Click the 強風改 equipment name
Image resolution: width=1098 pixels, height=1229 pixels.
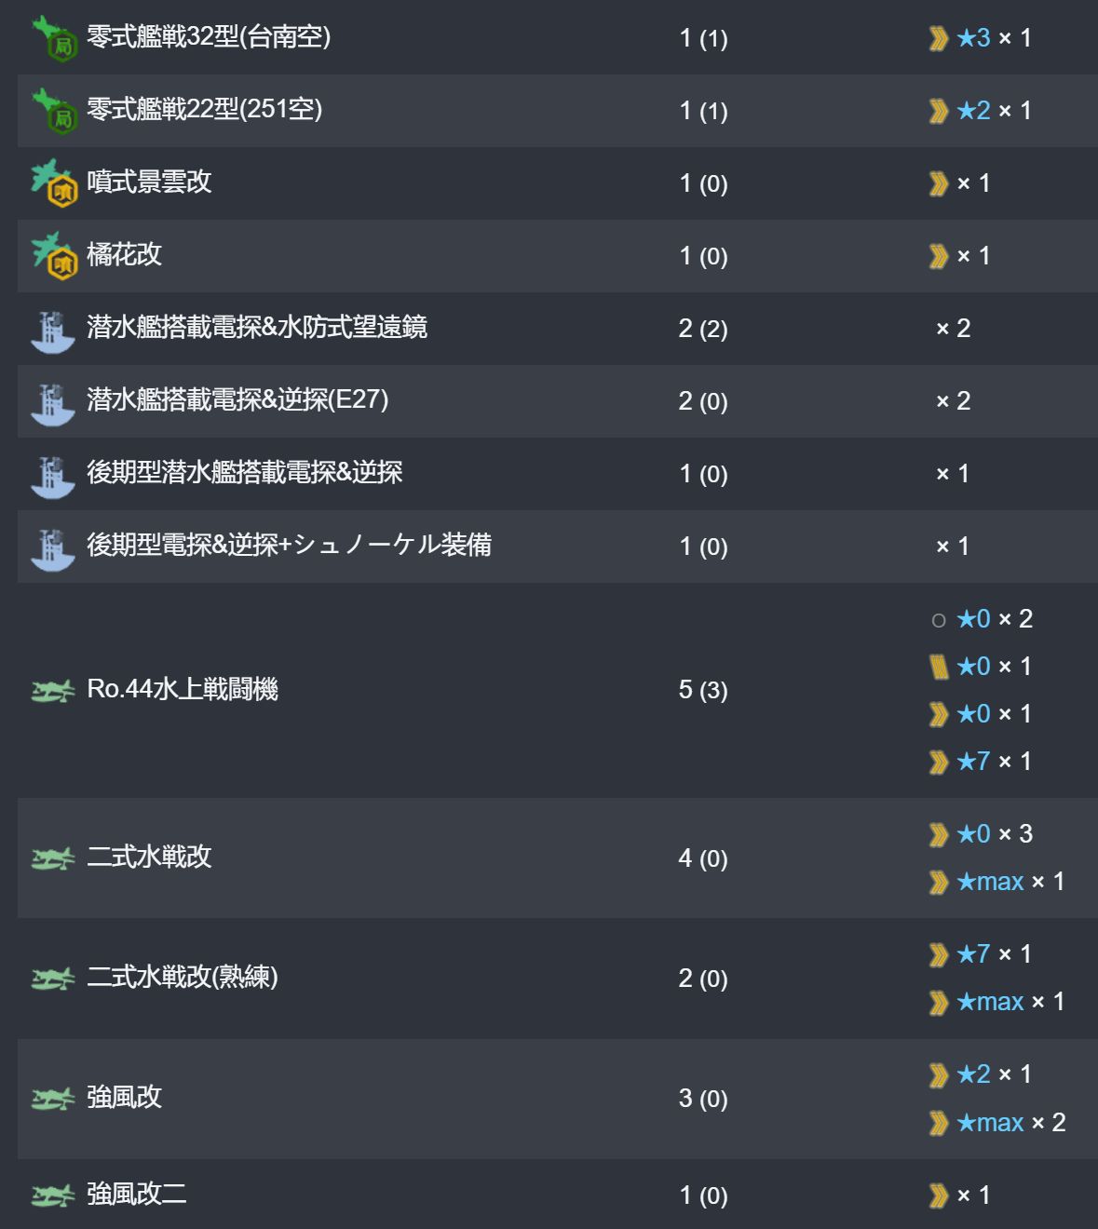click(x=124, y=1098)
